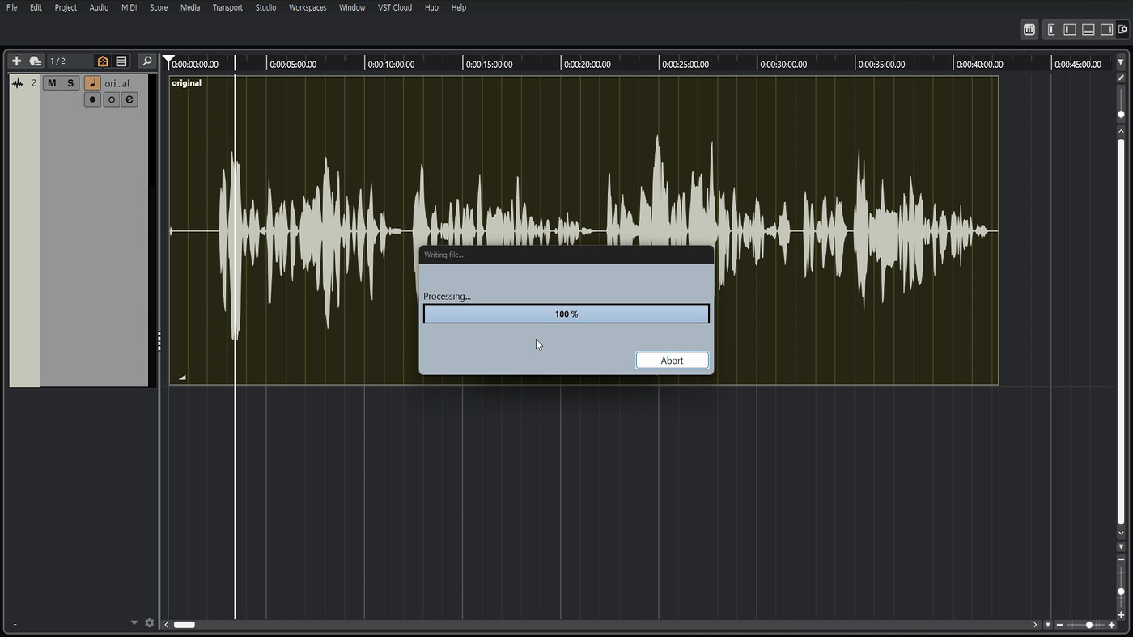
Task: Open the track list bottom dropdown arrow
Action: click(134, 623)
